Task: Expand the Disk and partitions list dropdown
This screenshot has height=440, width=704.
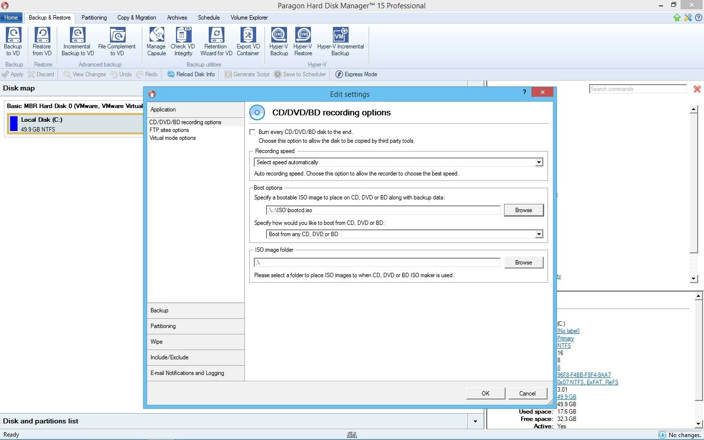Action: 475,421
